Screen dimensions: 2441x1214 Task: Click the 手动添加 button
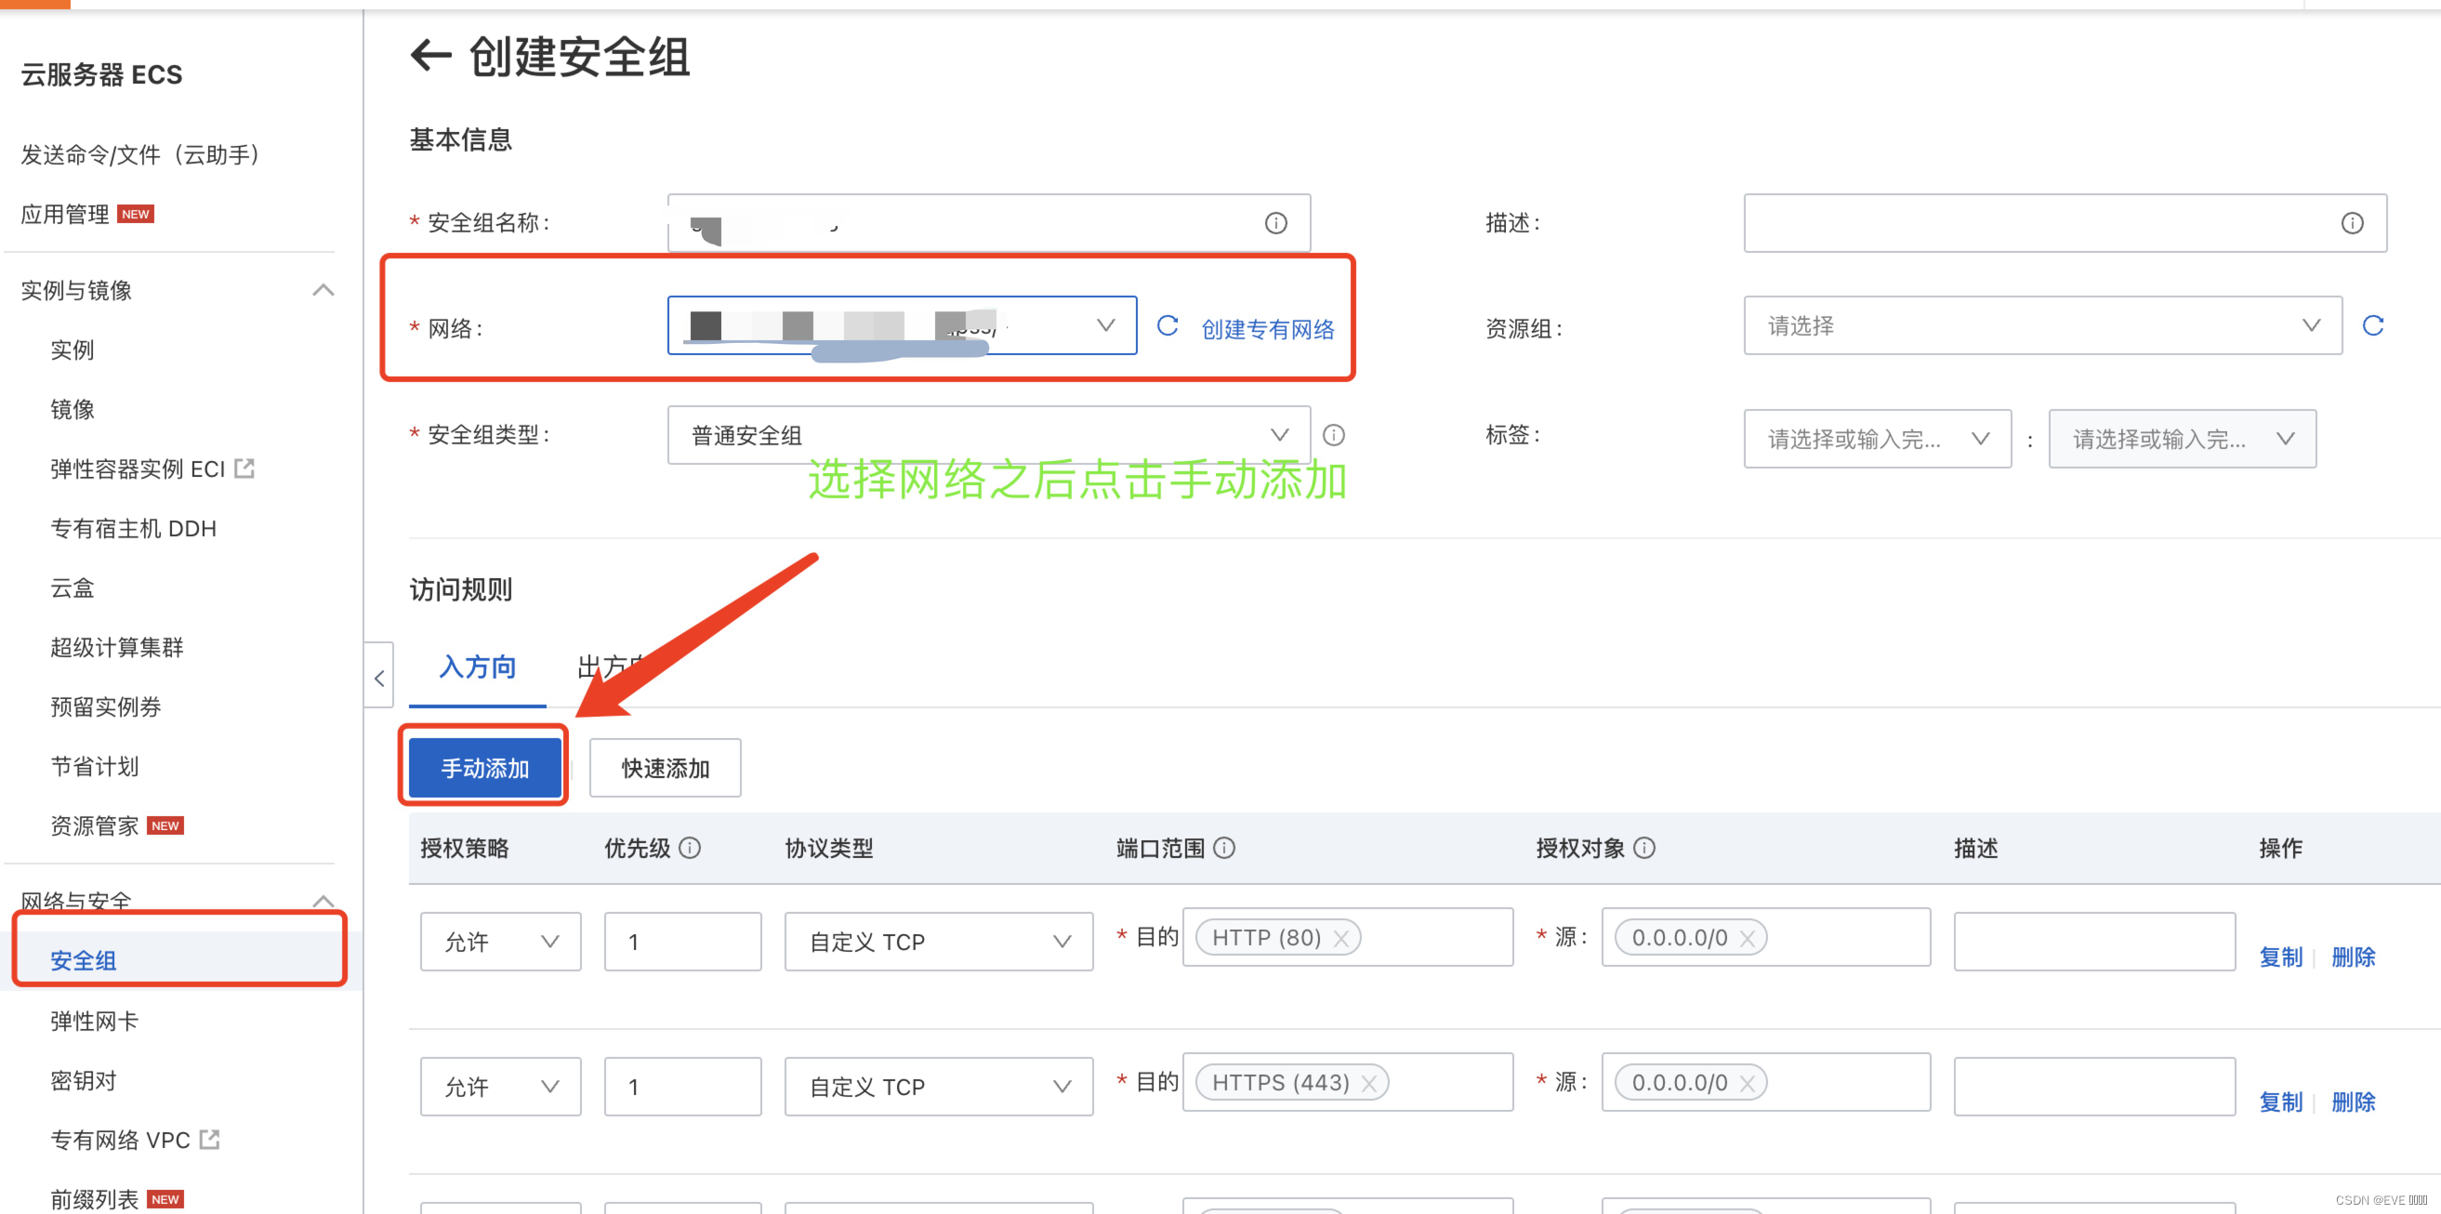point(484,767)
